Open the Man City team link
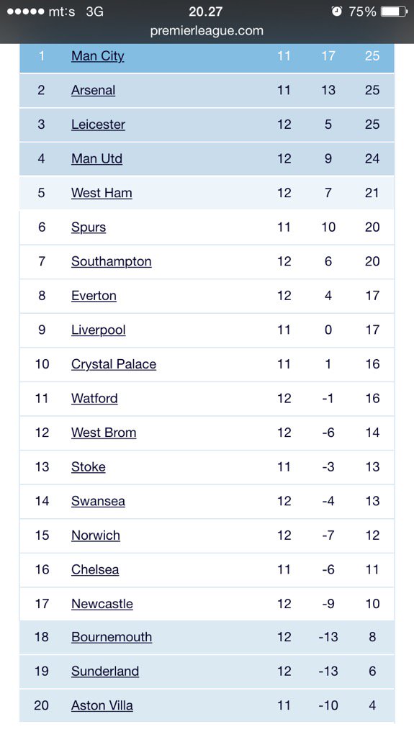The width and height of the screenshot is (414, 737). [98, 56]
